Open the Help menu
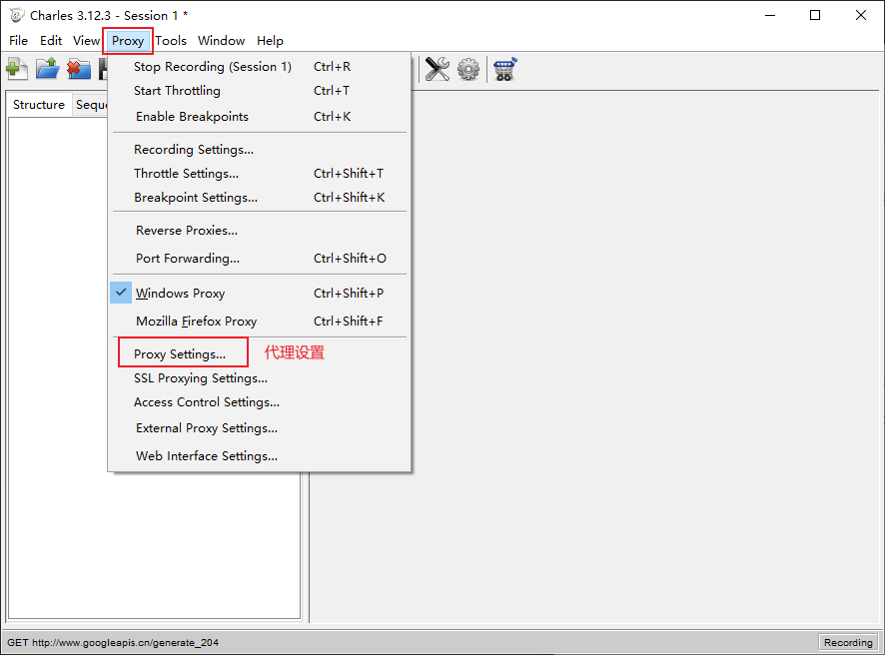Image resolution: width=885 pixels, height=655 pixels. 270,41
